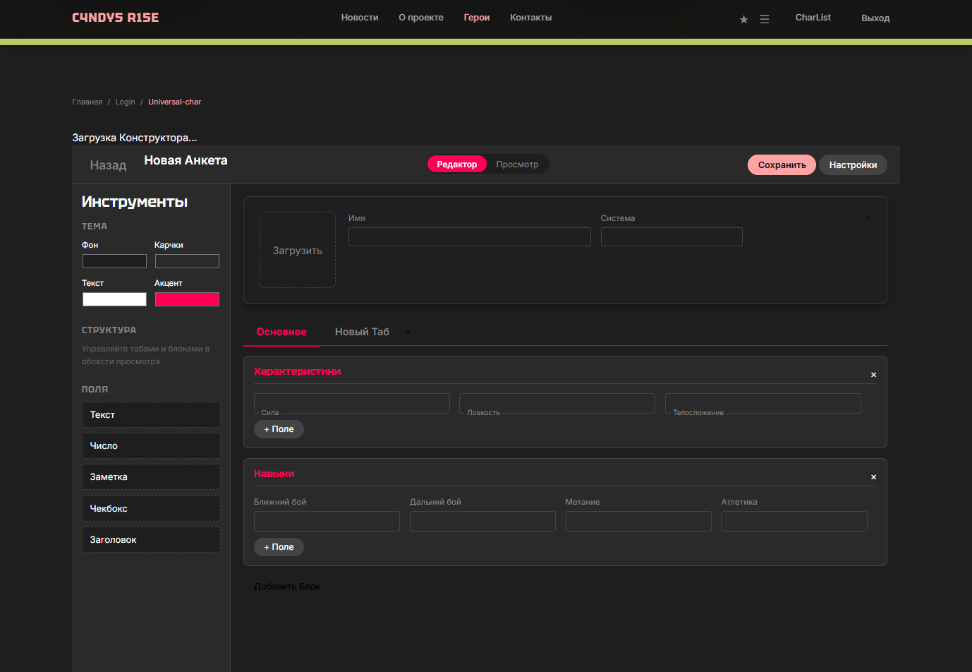Focus the Ловкость field
Screen dimensions: 972x672
[x=557, y=403]
